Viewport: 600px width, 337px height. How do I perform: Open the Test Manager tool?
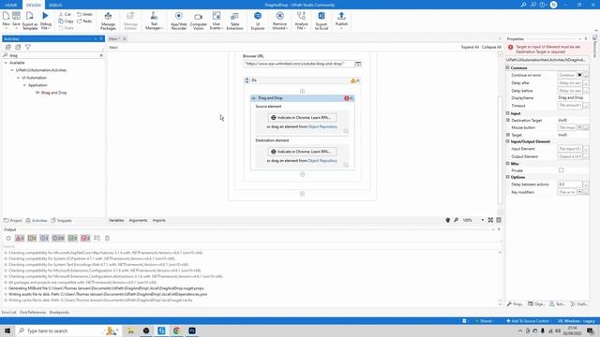pyautogui.click(x=154, y=21)
